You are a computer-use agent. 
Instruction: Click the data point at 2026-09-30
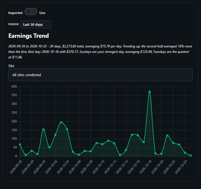pyautogui.click(x=43, y=129)
